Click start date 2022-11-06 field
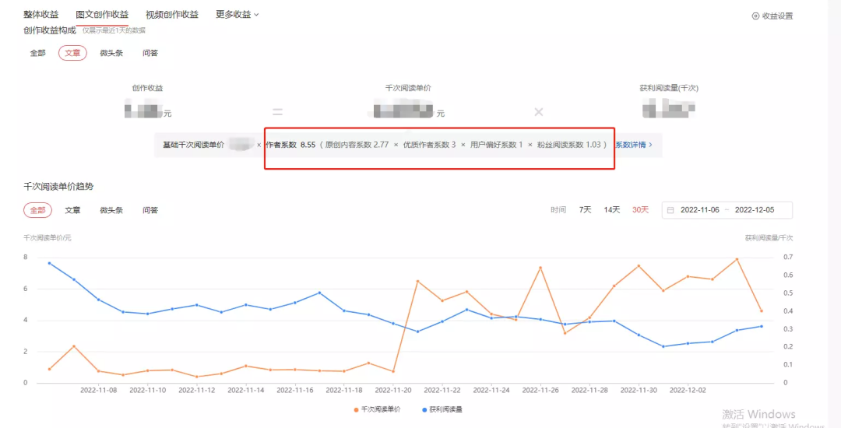Screen dimensions: 841x428 (701, 210)
